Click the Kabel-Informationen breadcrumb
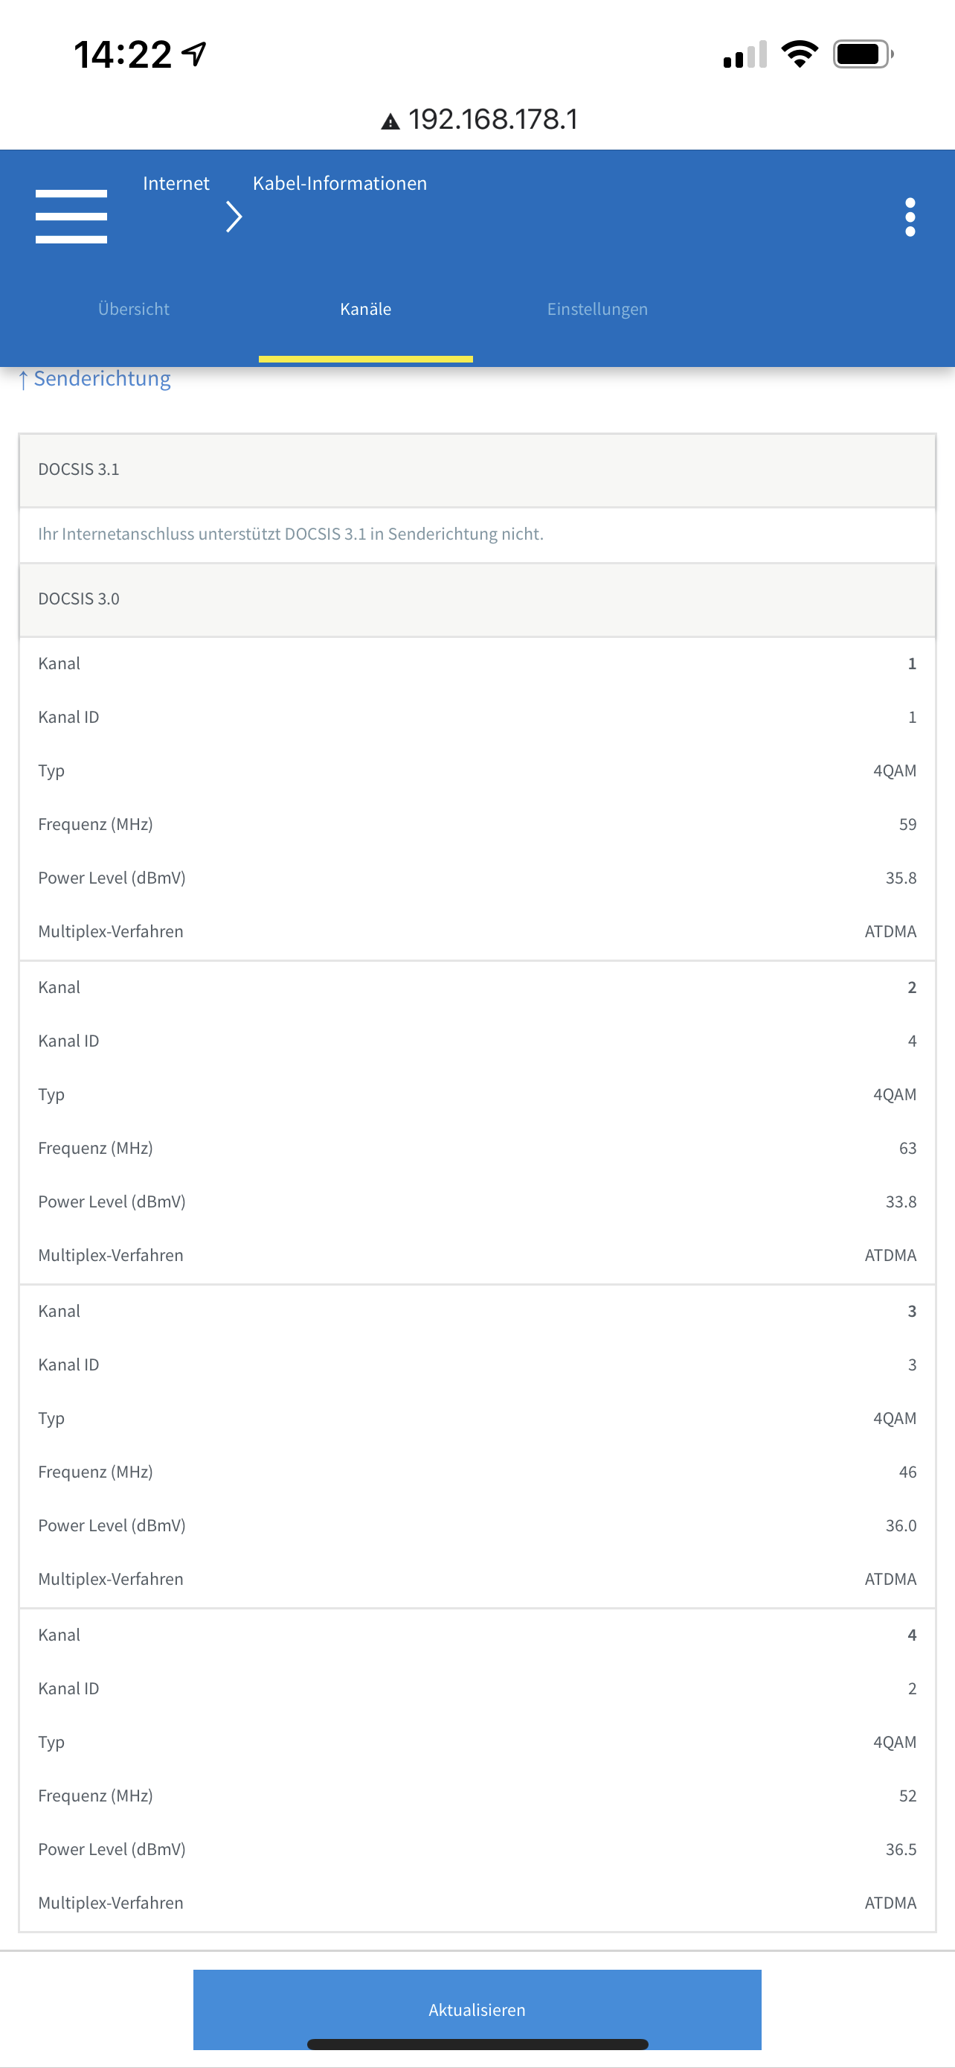 pyautogui.click(x=340, y=183)
